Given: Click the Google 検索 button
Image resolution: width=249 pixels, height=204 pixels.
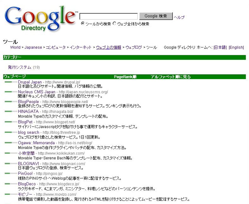Looking at the screenshot, I should point(156,16).
